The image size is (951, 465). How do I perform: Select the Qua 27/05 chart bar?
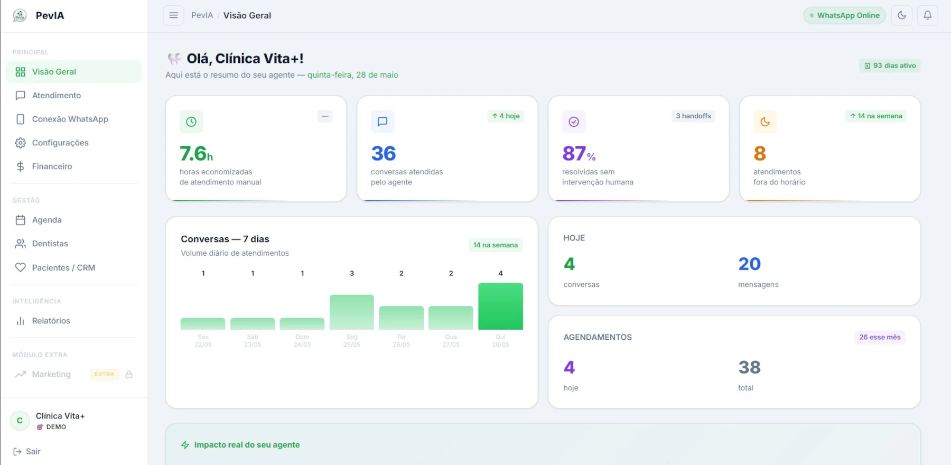pyautogui.click(x=451, y=318)
